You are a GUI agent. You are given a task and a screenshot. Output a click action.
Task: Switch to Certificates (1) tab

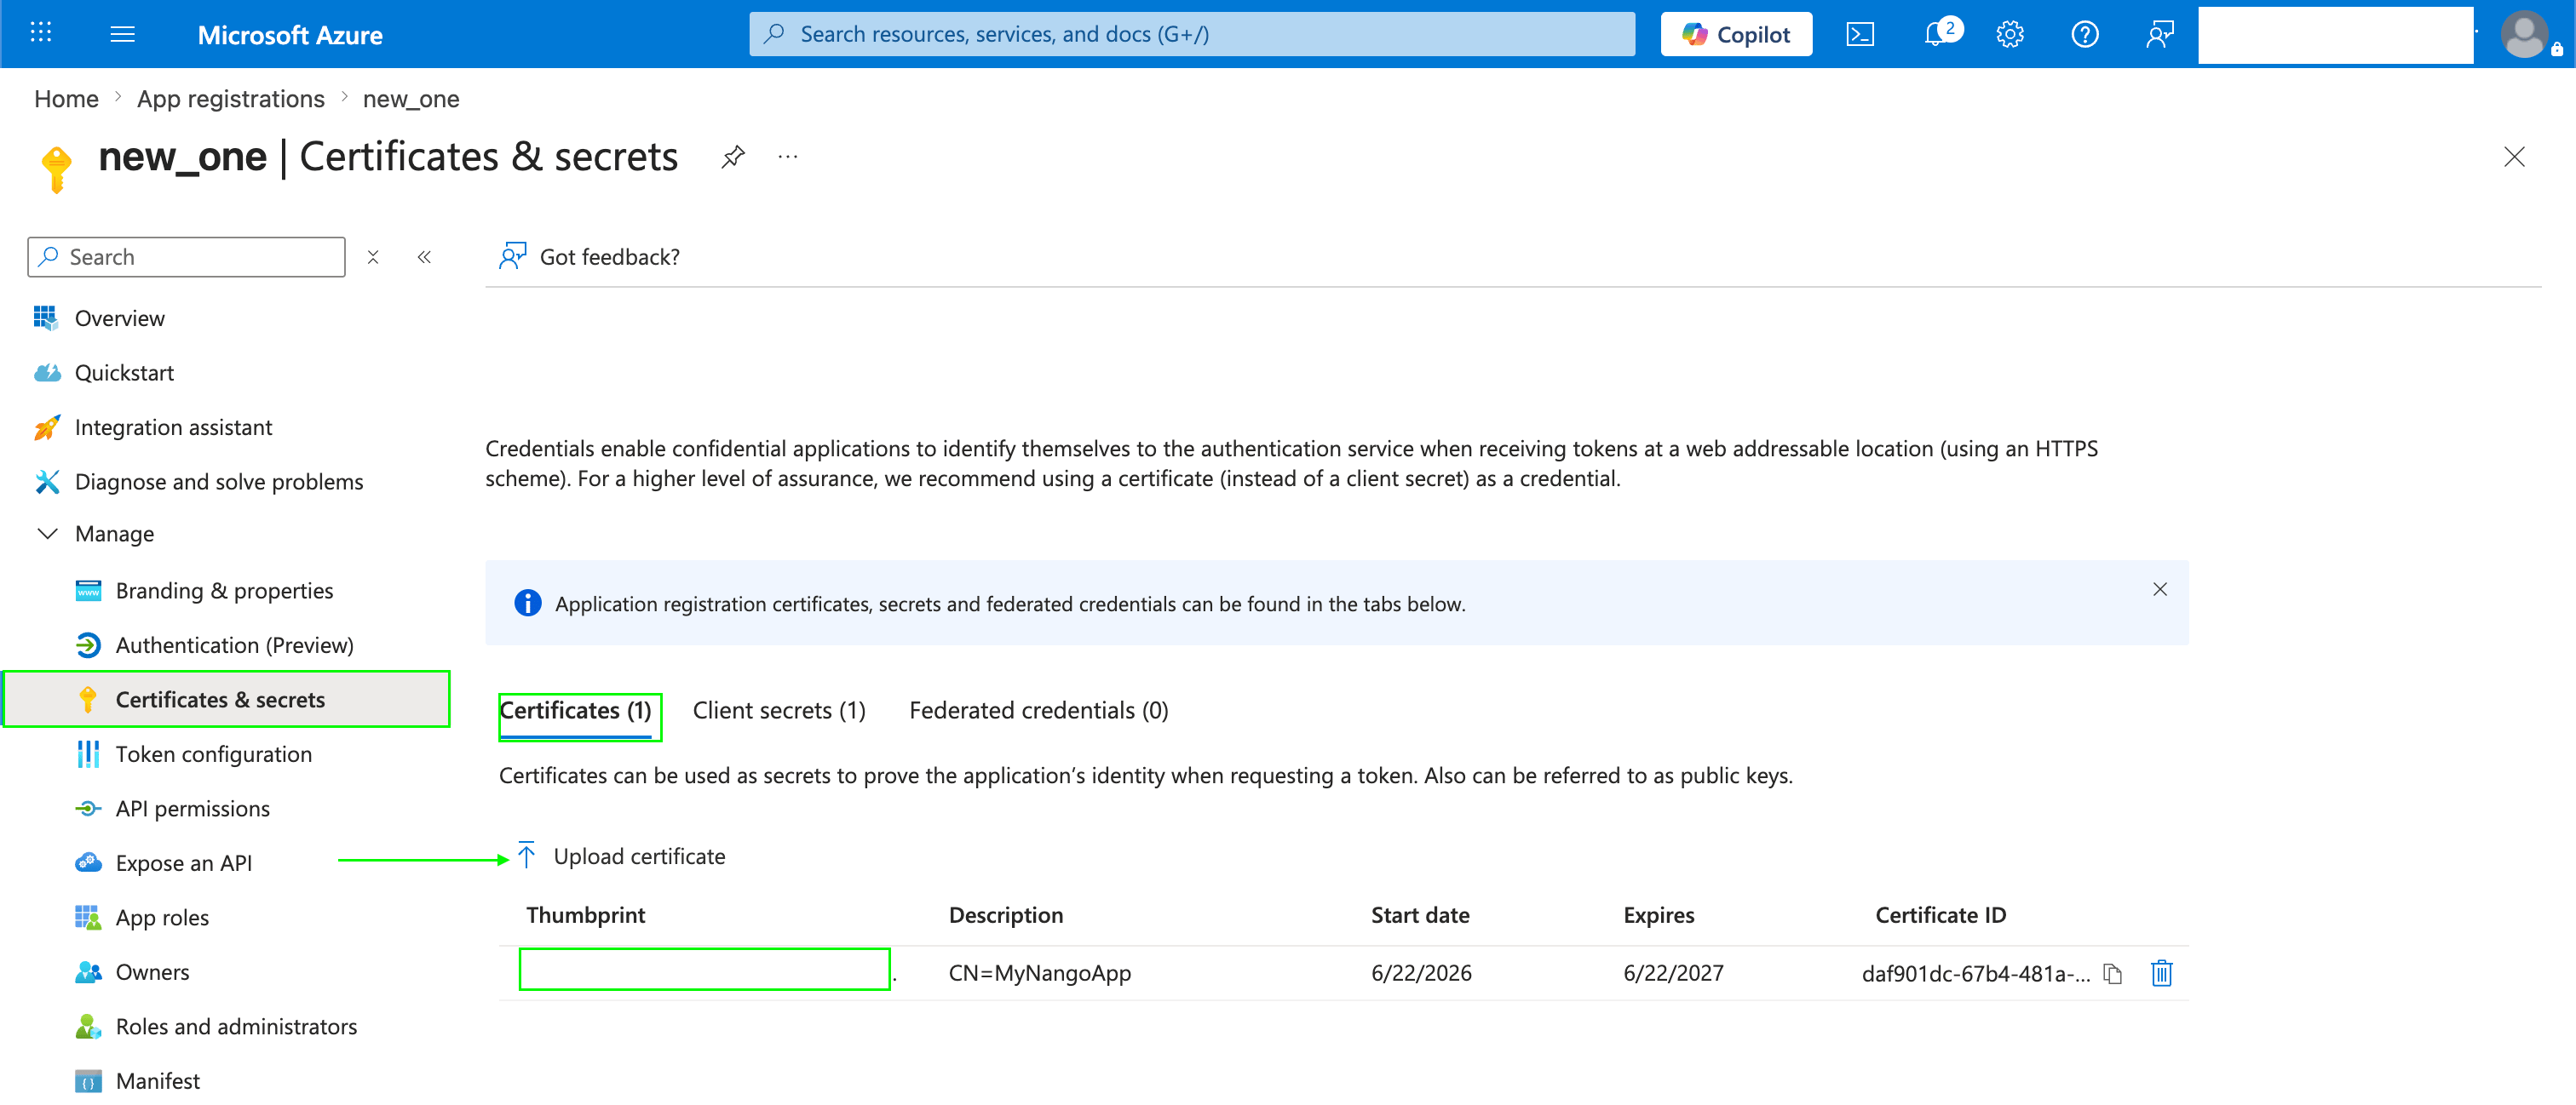575,710
